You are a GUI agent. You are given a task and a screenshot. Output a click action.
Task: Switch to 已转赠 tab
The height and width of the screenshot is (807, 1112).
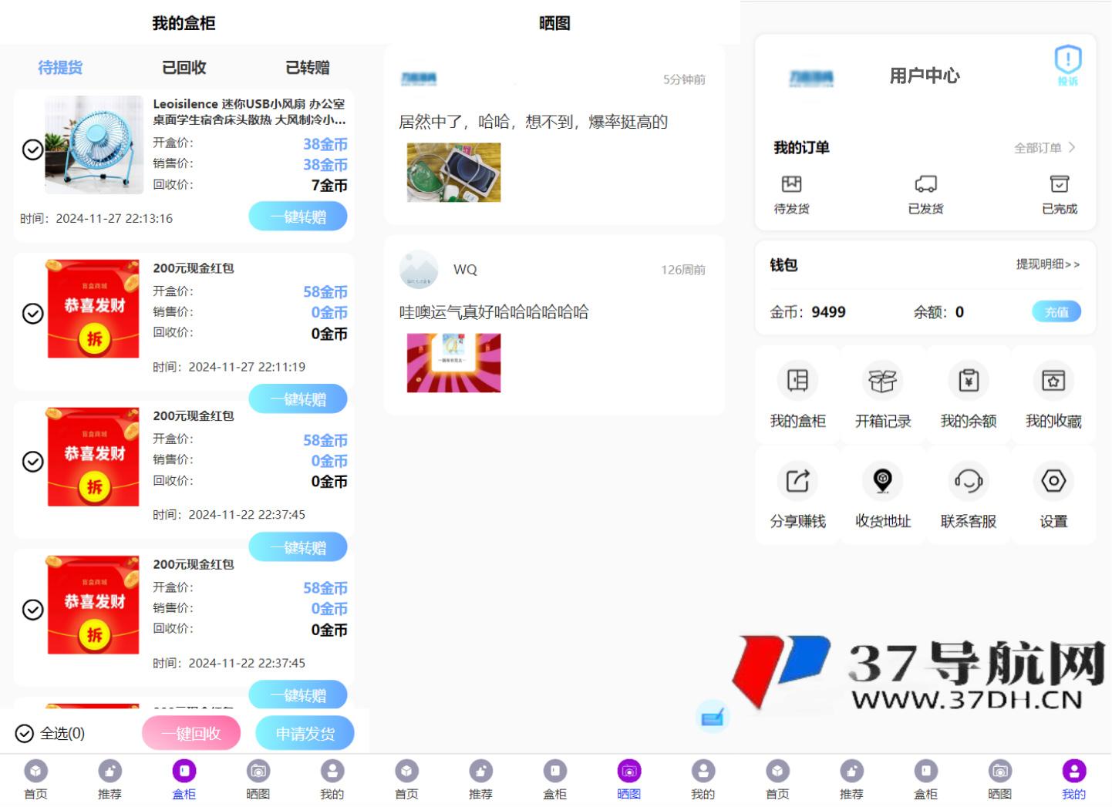[308, 67]
